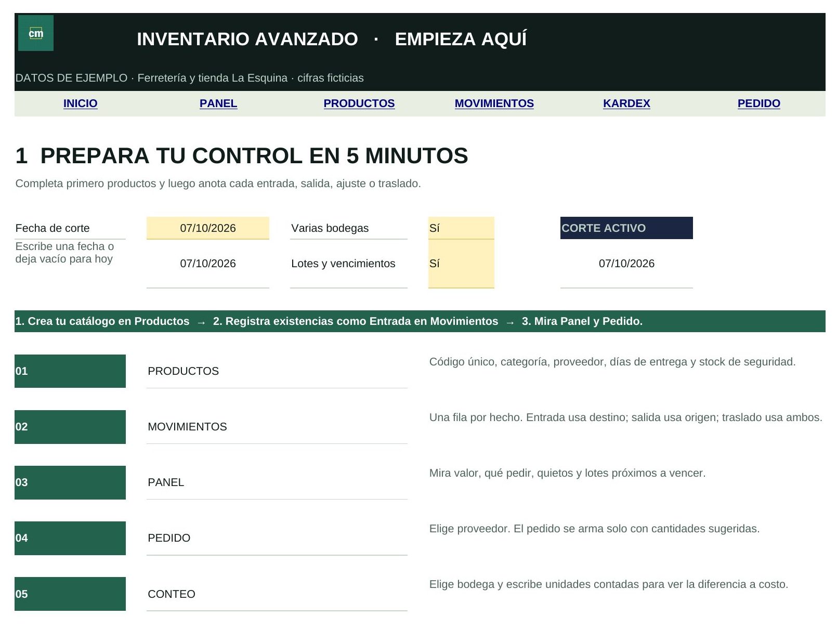Select the Lotes y vencimientos Sí cell

coord(461,264)
